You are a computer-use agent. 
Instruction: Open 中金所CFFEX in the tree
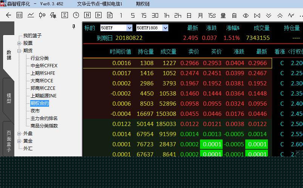click(44, 66)
